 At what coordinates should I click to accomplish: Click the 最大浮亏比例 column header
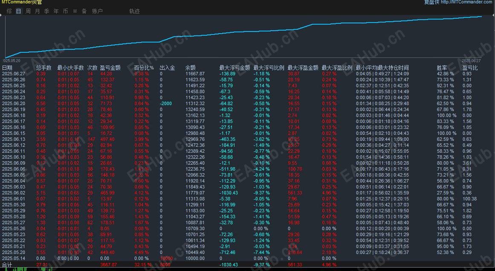point(269,68)
